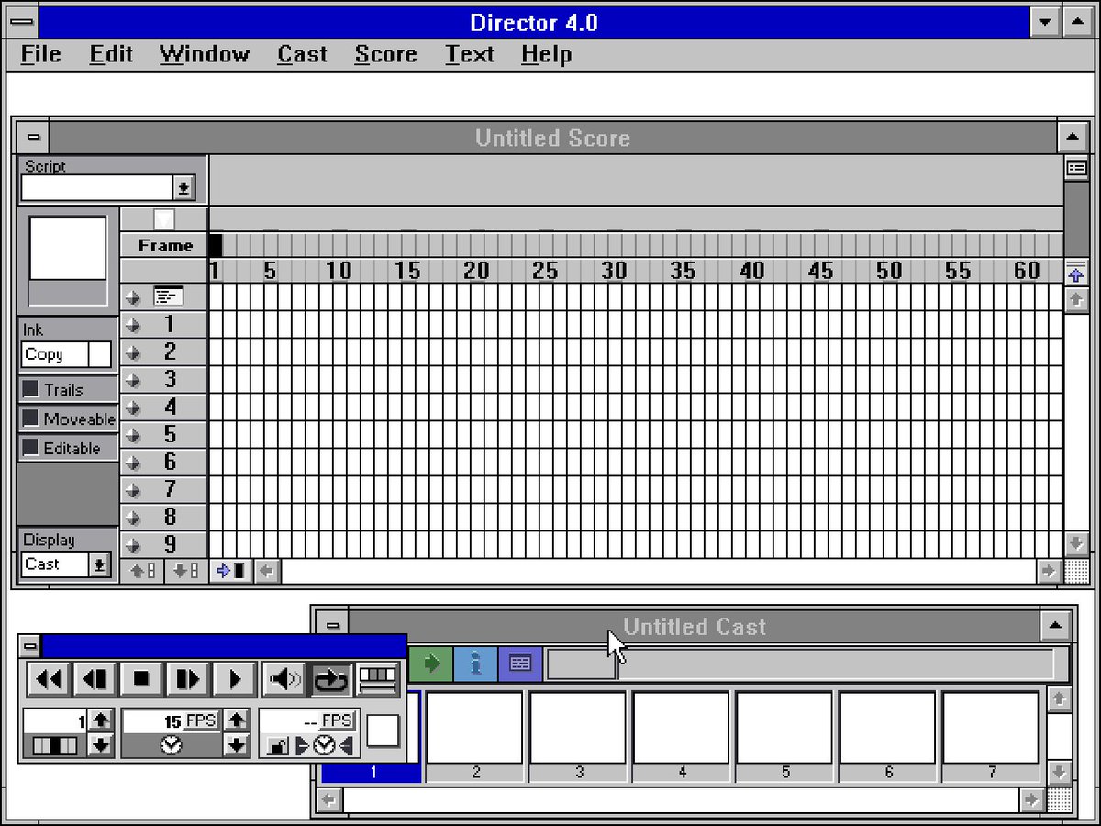Open the Display Cast dropdown
The height and width of the screenshot is (826, 1101).
[x=99, y=564]
